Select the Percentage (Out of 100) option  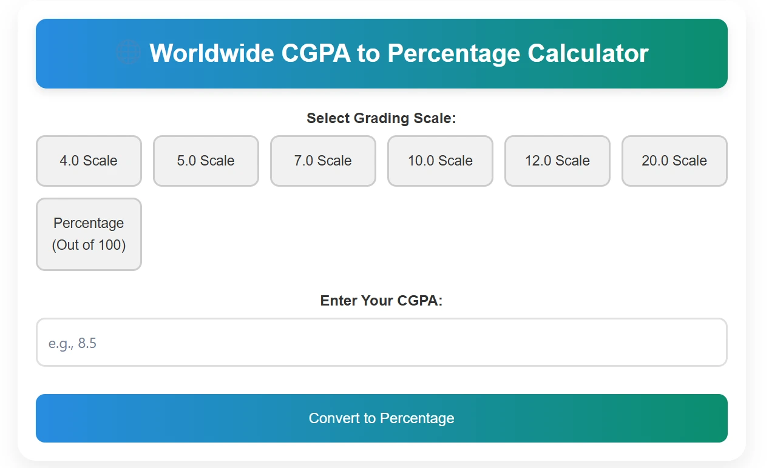coord(89,234)
